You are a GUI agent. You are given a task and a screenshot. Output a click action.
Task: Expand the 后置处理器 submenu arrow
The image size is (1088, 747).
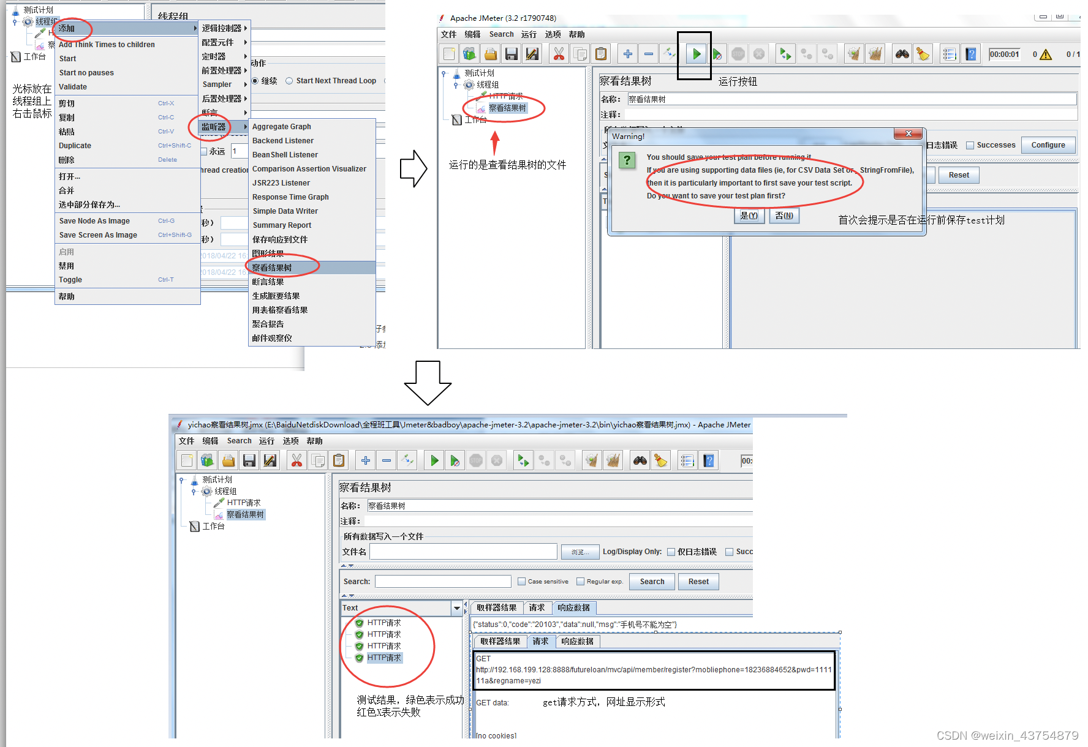246,99
